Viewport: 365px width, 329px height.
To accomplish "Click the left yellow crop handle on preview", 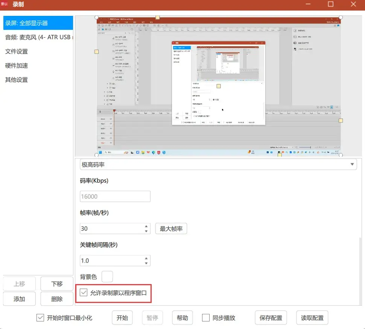I will (x=97, y=52).
